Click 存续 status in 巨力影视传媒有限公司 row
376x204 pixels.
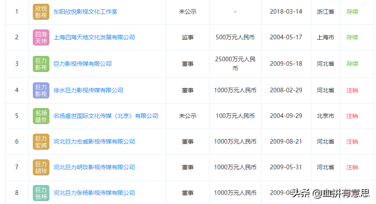tap(352, 64)
